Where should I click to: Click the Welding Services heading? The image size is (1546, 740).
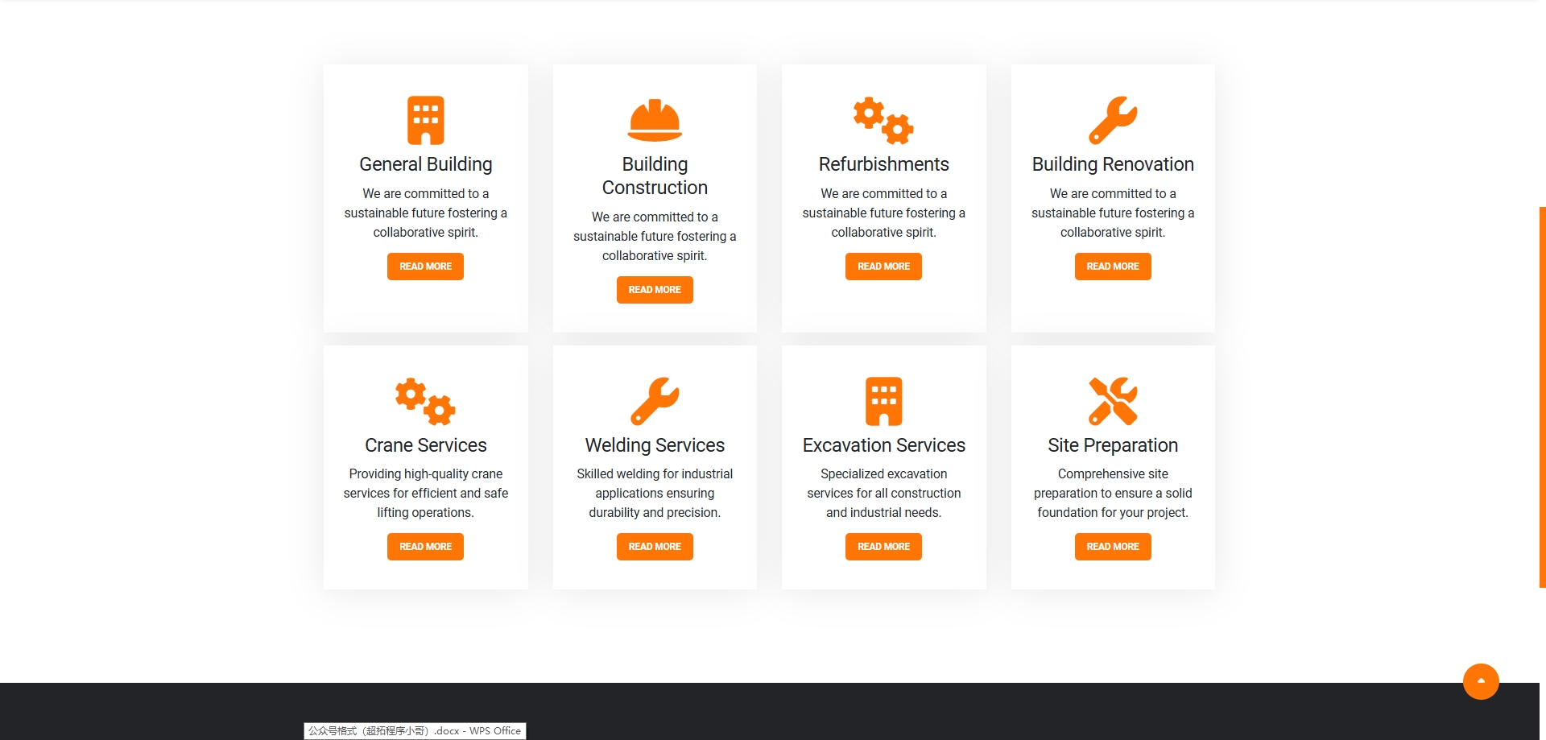coord(655,445)
